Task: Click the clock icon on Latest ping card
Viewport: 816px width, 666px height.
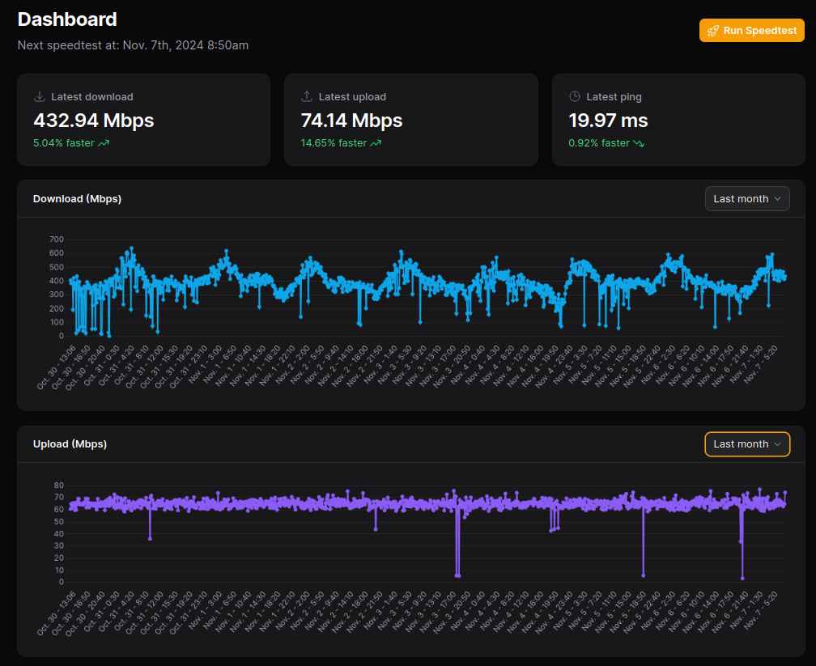Action: [574, 95]
